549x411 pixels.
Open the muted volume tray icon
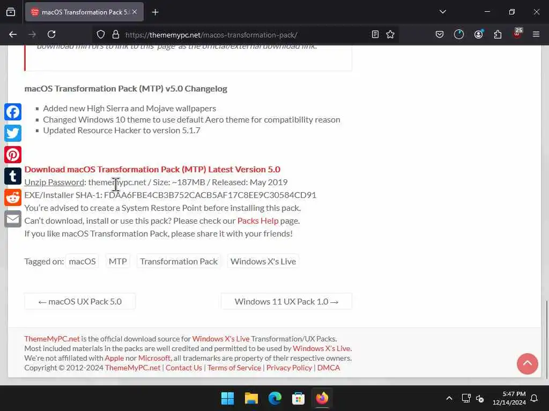click(x=480, y=398)
